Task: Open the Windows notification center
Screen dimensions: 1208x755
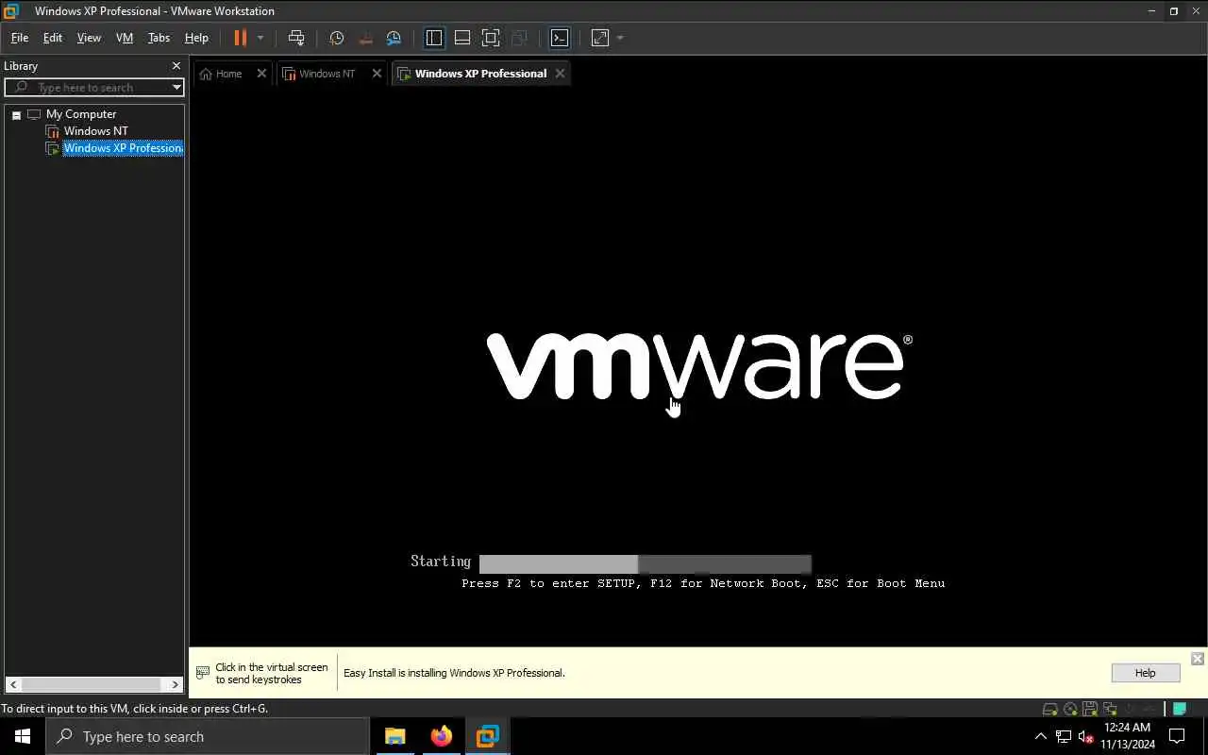Action: [1177, 736]
